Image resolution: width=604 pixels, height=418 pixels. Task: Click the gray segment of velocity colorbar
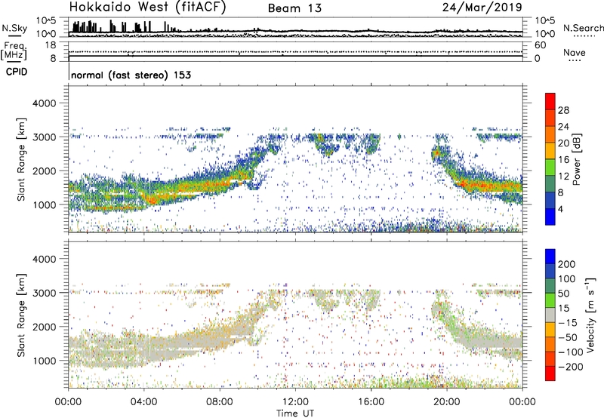[550, 315]
